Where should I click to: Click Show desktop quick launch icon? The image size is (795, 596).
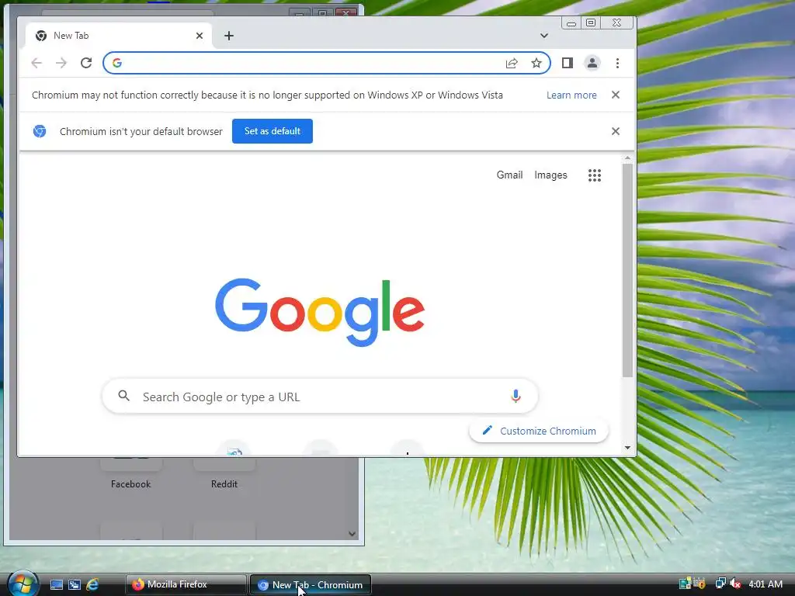[56, 585]
